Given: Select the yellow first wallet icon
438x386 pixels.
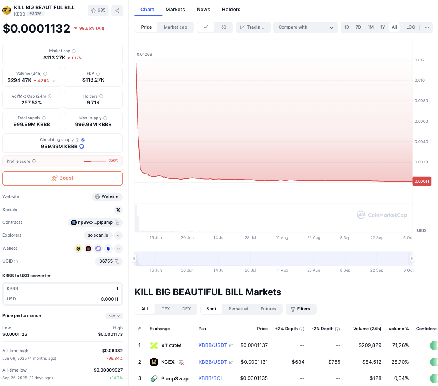Looking at the screenshot, I should coord(78,249).
